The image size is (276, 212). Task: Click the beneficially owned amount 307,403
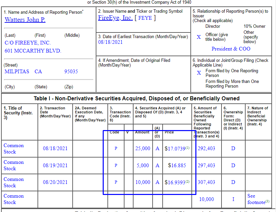pos(206,182)
